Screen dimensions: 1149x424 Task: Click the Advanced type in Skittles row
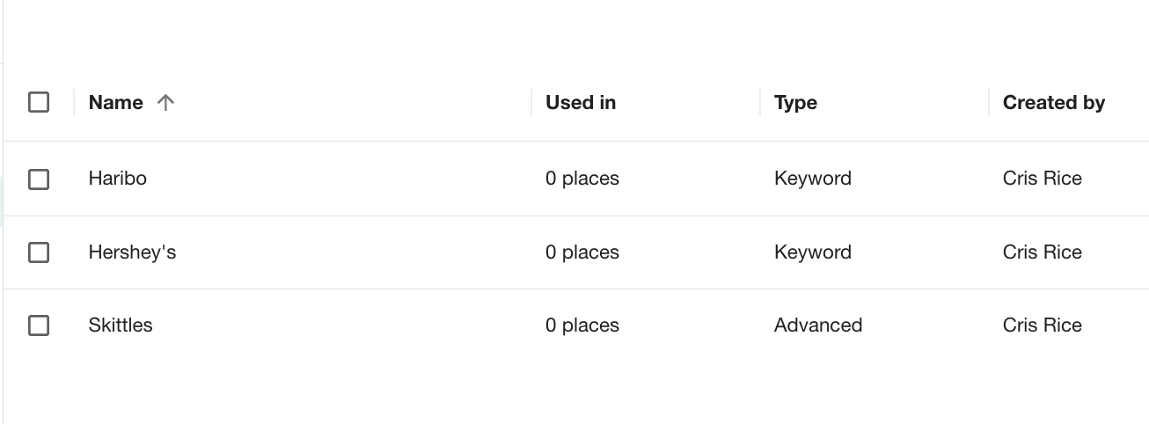(817, 325)
